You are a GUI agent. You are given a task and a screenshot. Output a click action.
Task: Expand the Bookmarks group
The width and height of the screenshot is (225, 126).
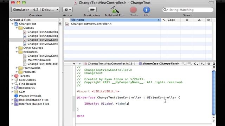pos(13,88)
